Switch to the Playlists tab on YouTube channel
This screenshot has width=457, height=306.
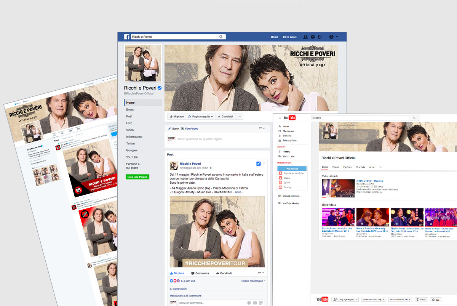tap(347, 167)
